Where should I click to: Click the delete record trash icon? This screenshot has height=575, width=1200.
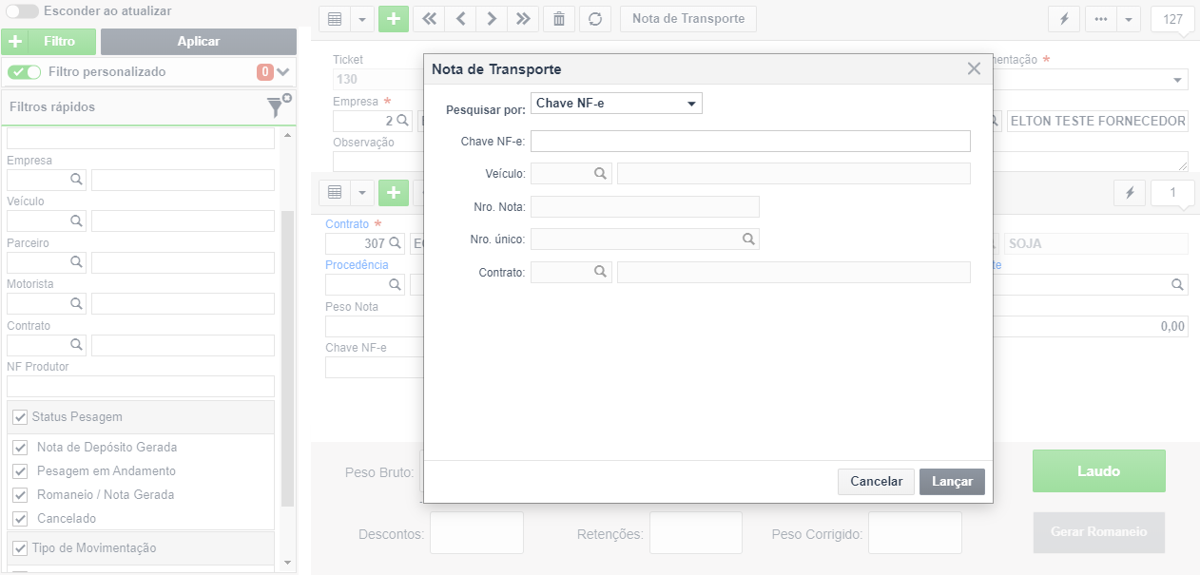pos(559,19)
